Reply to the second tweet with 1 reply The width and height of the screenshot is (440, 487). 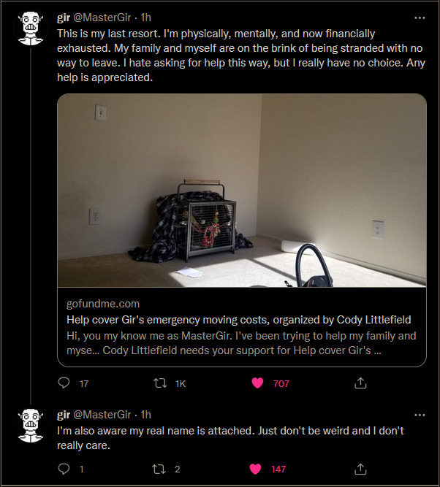pyautogui.click(x=64, y=469)
